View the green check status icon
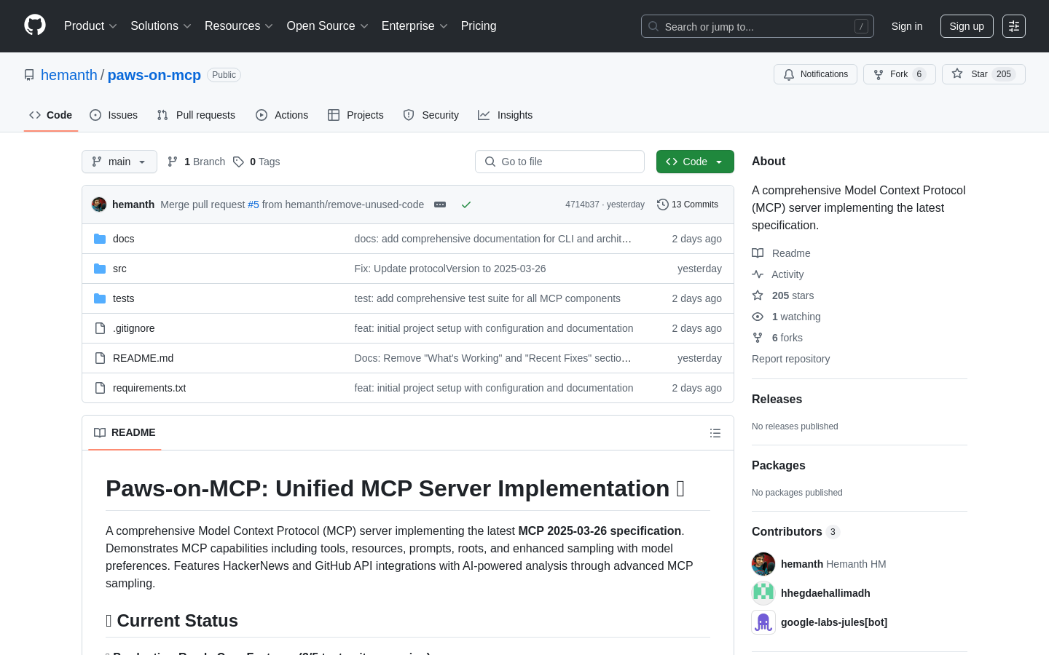The height and width of the screenshot is (655, 1049). [466, 205]
